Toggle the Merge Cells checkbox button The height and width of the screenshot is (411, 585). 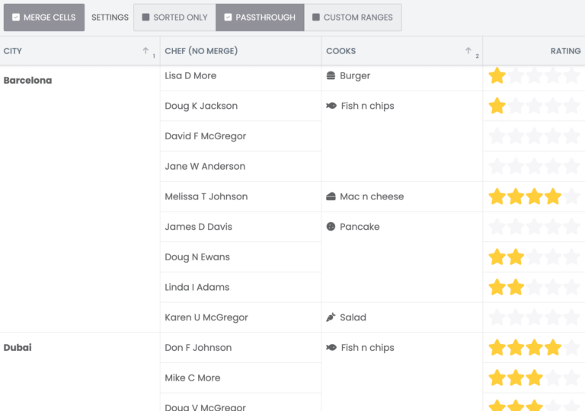(x=44, y=18)
